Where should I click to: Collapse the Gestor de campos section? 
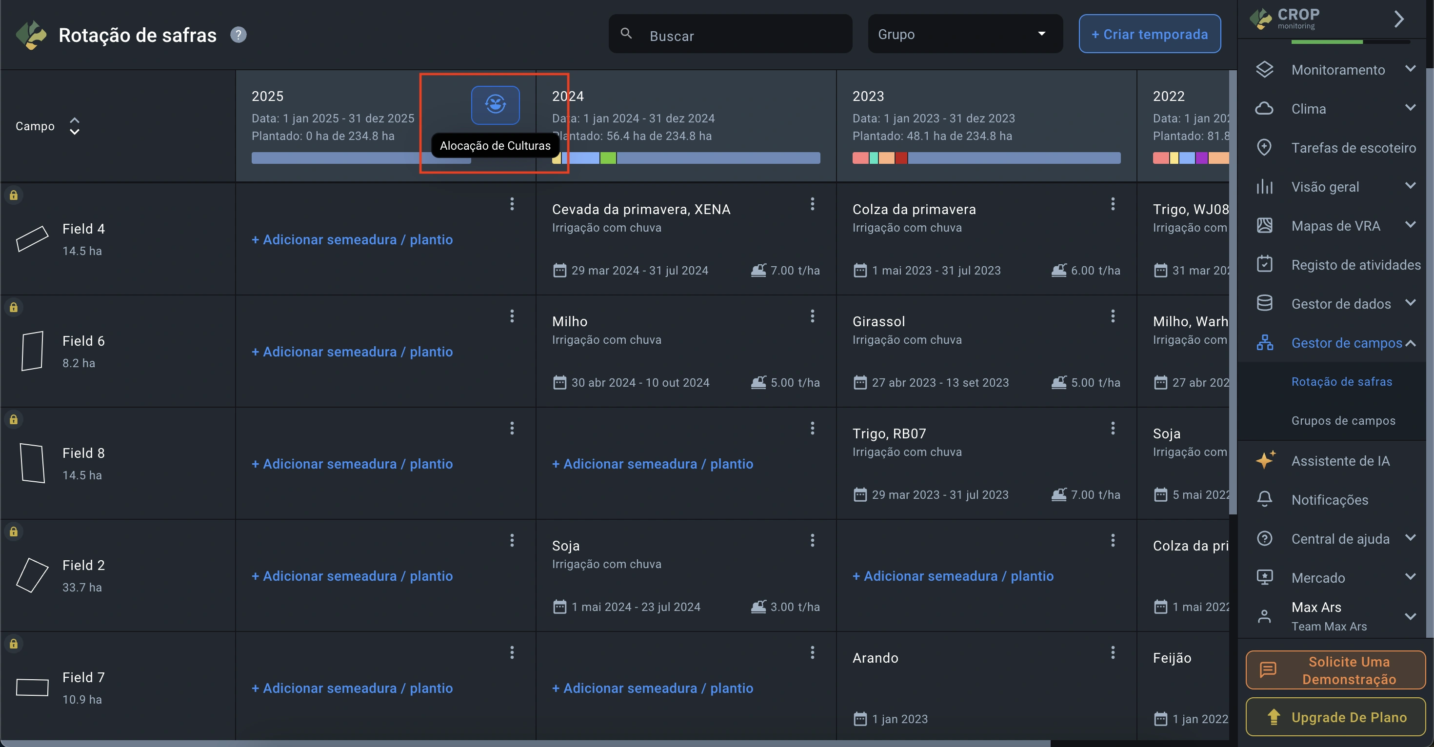point(1410,343)
